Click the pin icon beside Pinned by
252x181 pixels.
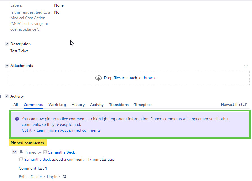pyautogui.click(x=21, y=152)
